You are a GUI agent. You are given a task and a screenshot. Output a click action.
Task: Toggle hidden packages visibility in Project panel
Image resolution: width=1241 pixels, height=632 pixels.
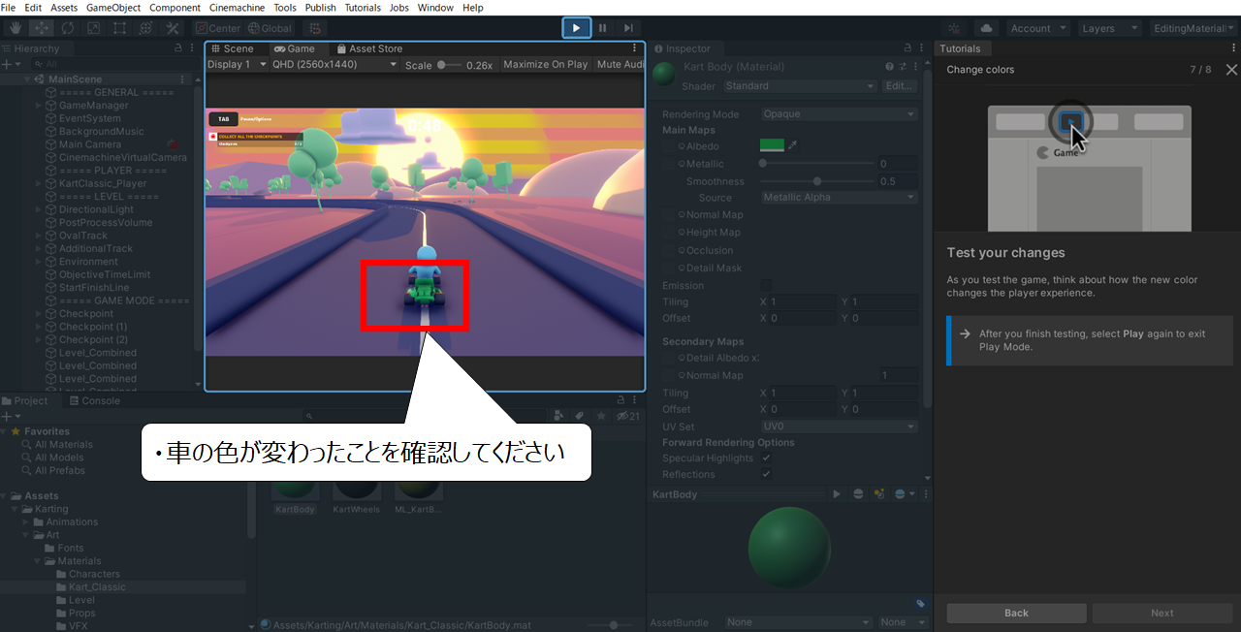coord(628,416)
